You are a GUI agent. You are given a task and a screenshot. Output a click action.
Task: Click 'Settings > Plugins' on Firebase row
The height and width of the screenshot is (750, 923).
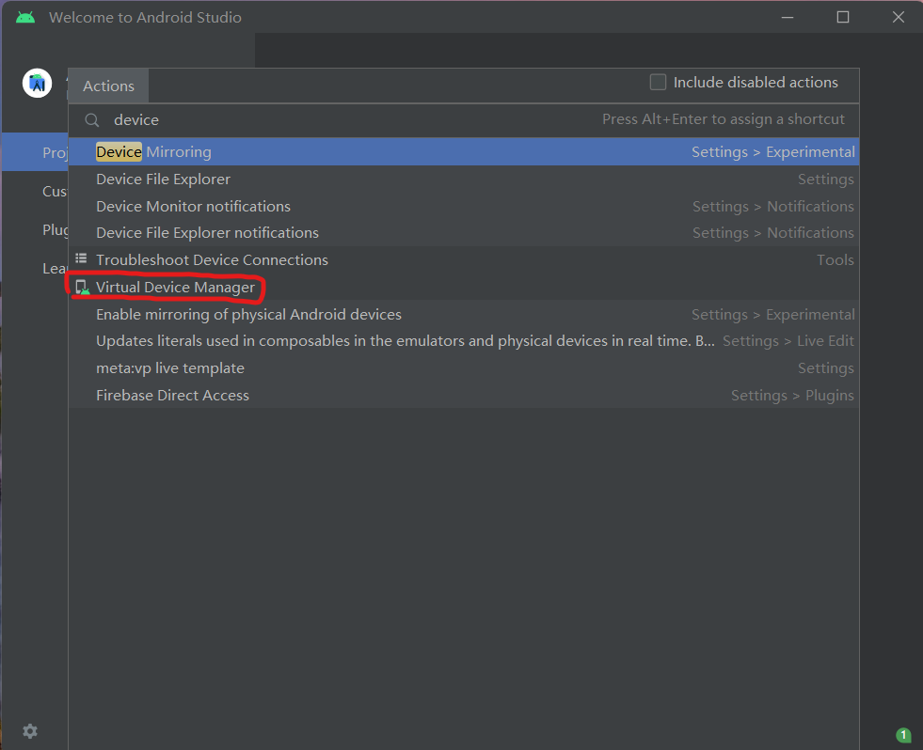coord(792,396)
